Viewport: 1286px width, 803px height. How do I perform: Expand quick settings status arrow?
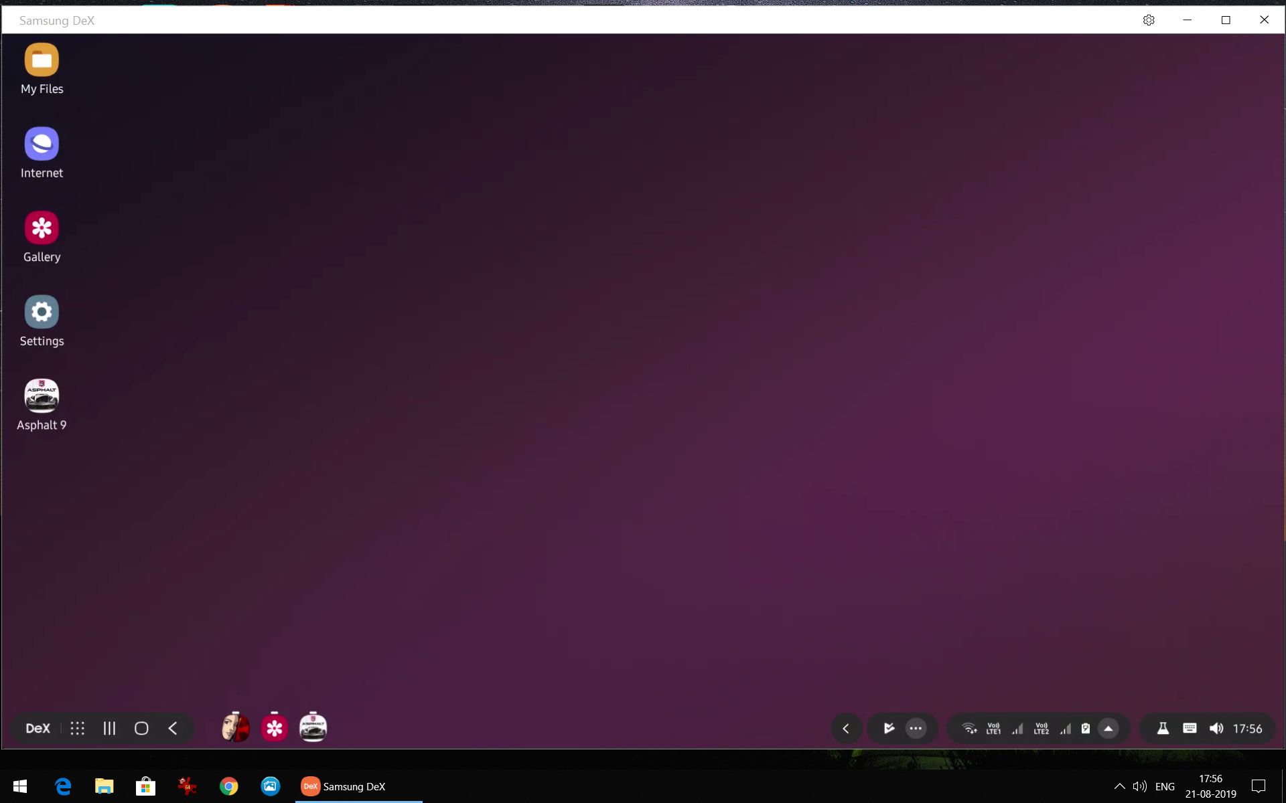pos(1109,729)
